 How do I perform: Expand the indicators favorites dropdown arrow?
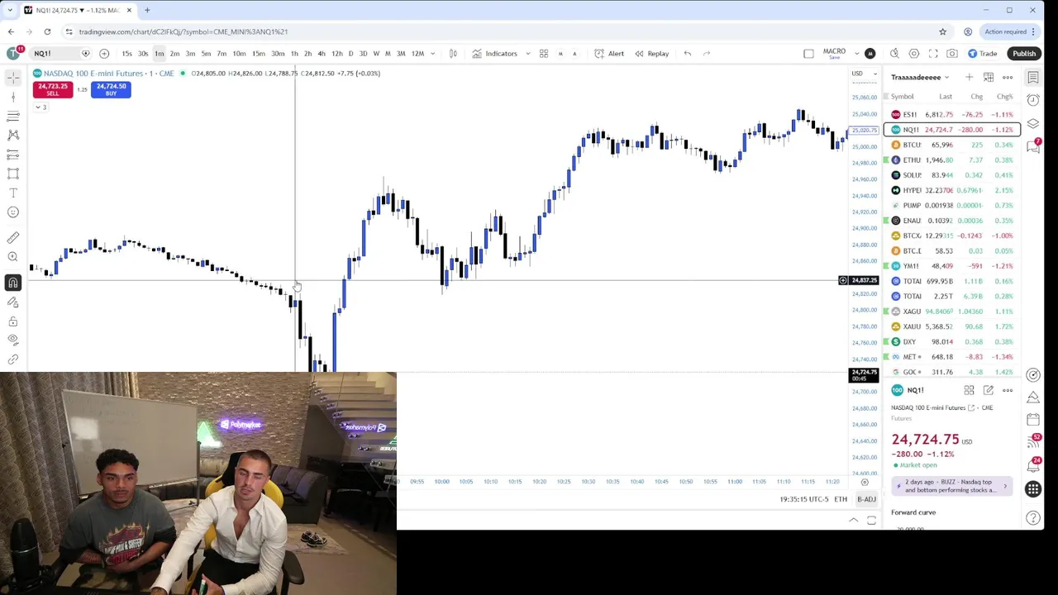point(528,54)
